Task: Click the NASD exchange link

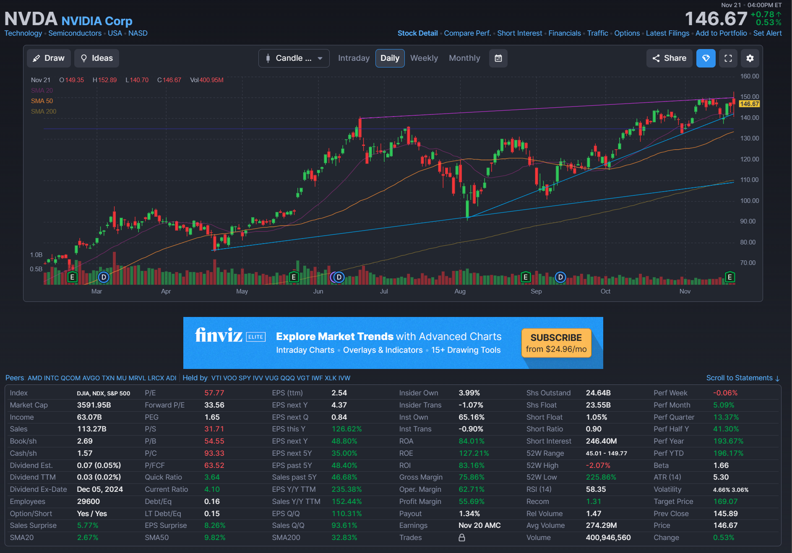Action: (x=138, y=33)
